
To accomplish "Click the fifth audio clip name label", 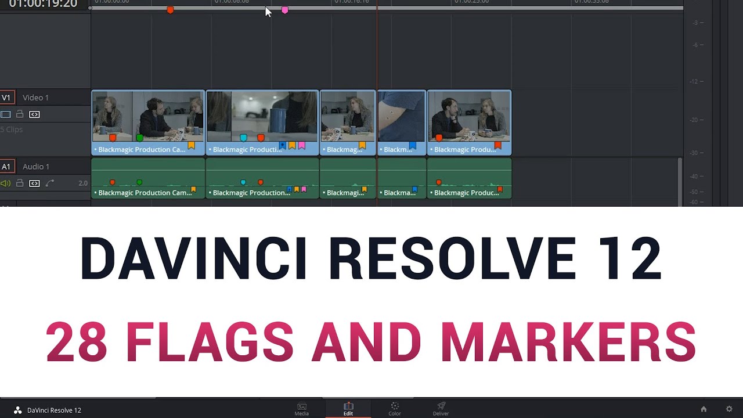I will (466, 193).
